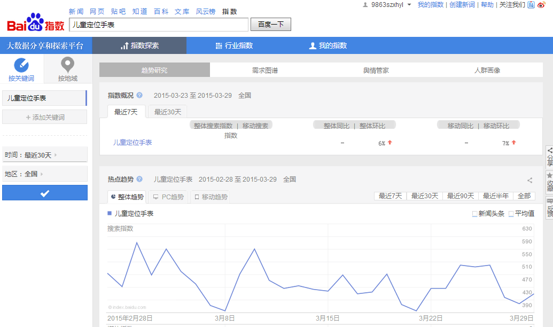Image resolution: width=553 pixels, height=327 pixels.
Task: Open the 地区：全国 dropdown
Action: (x=45, y=174)
